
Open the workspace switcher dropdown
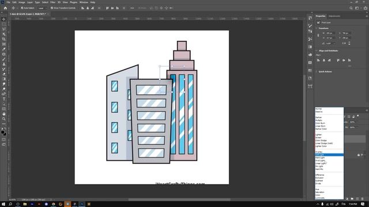(x=357, y=8)
